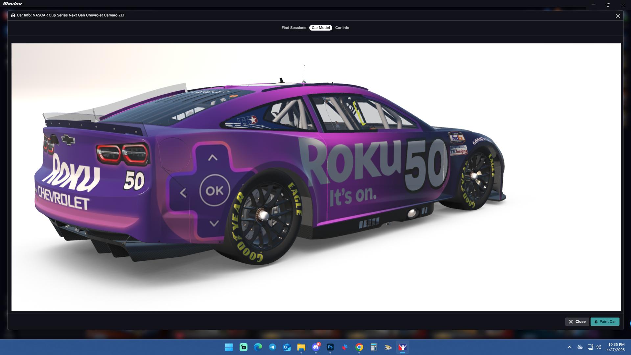Open File Explorer in taskbar
The image size is (631, 355).
(301, 347)
